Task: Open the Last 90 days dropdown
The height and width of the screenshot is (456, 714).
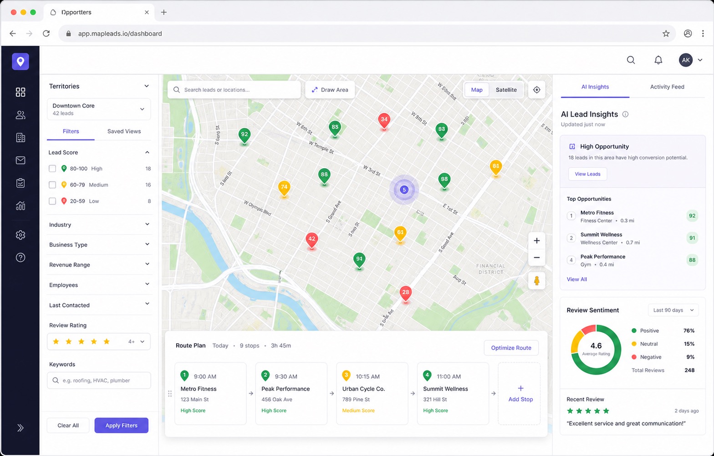Action: click(x=673, y=310)
